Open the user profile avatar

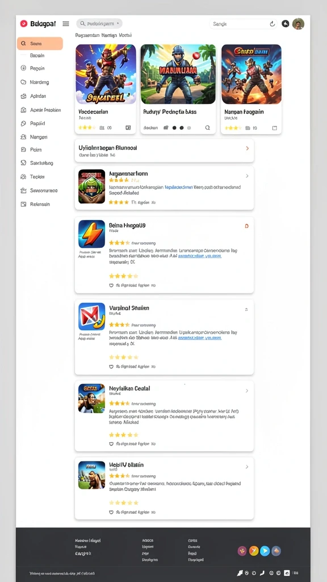coord(298,24)
